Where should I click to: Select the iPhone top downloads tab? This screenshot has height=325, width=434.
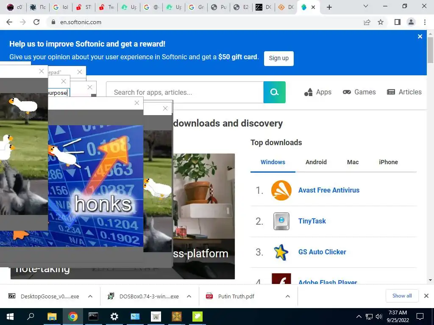point(388,162)
